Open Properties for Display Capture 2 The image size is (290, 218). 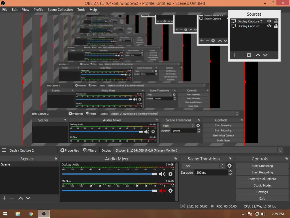click(70, 150)
